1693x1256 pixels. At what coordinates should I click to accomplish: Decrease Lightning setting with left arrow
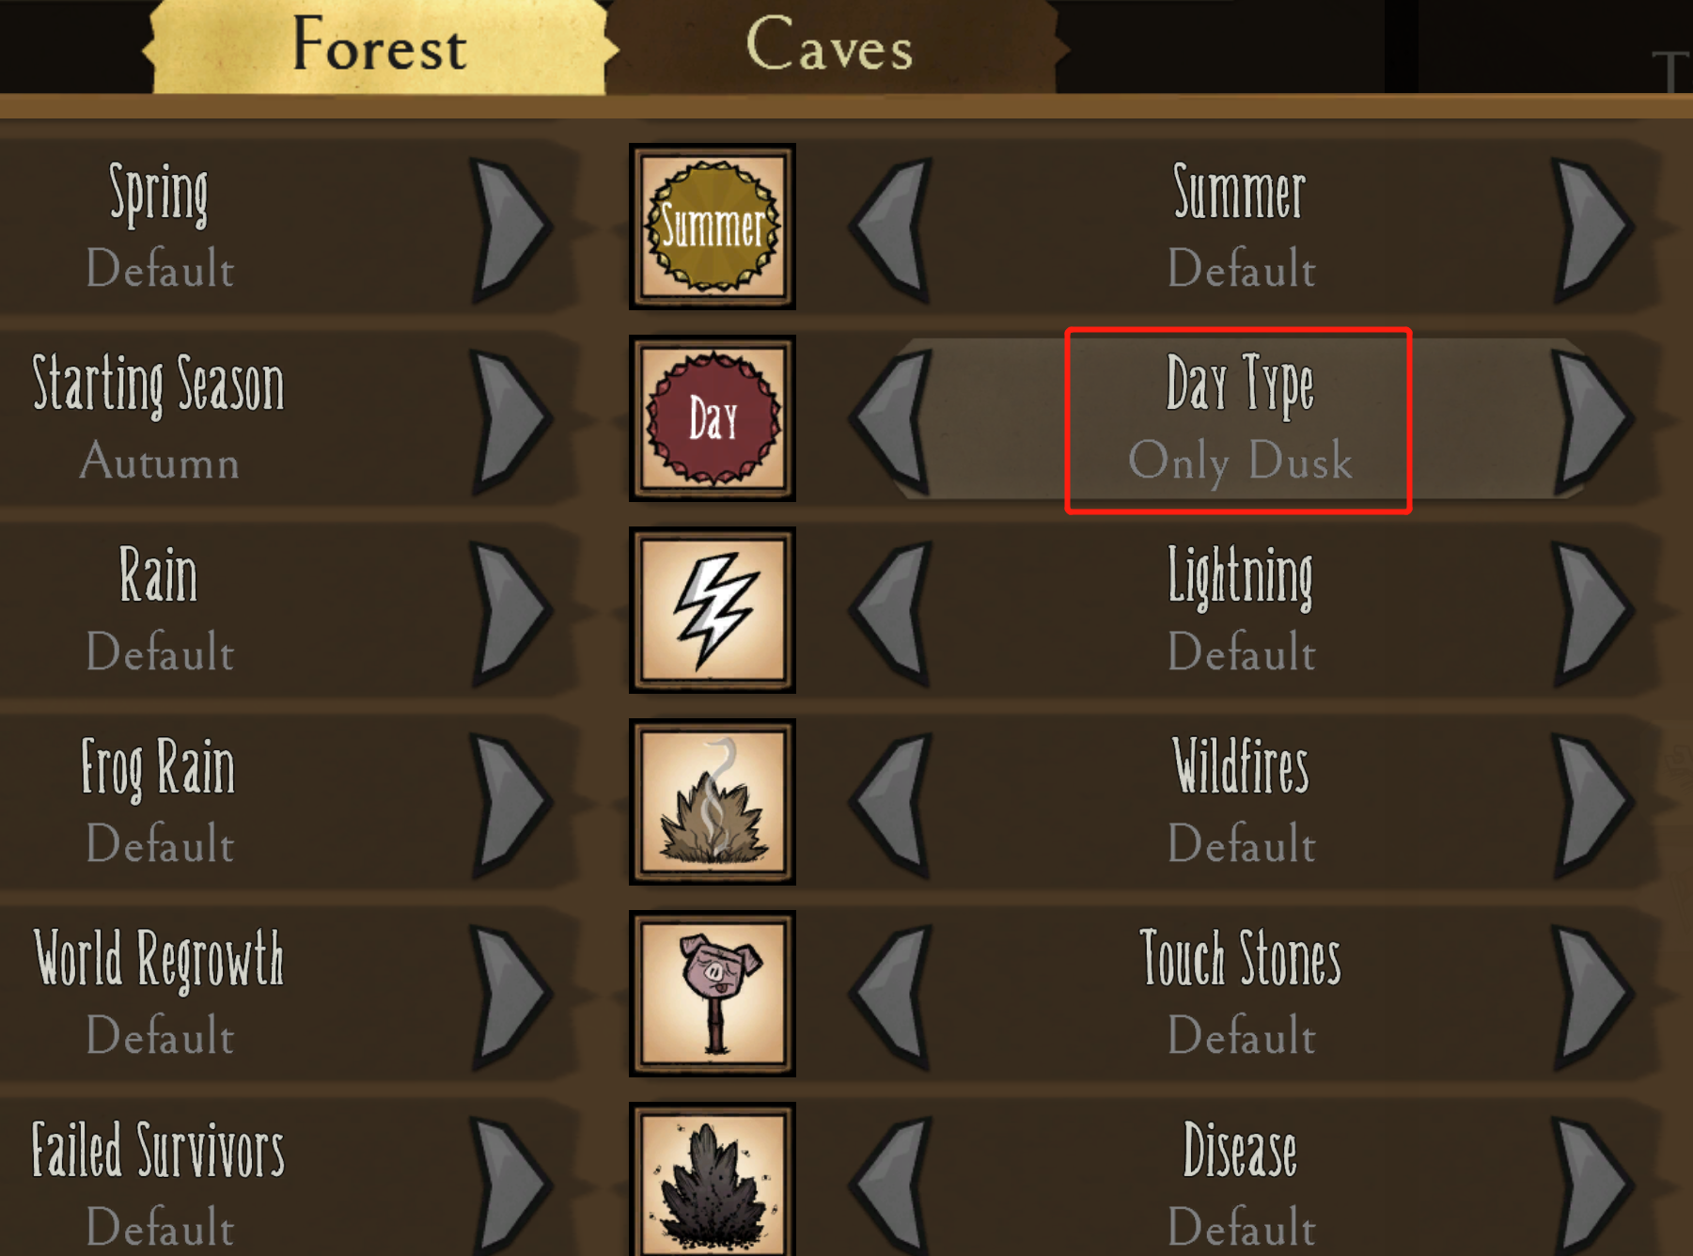889,611
